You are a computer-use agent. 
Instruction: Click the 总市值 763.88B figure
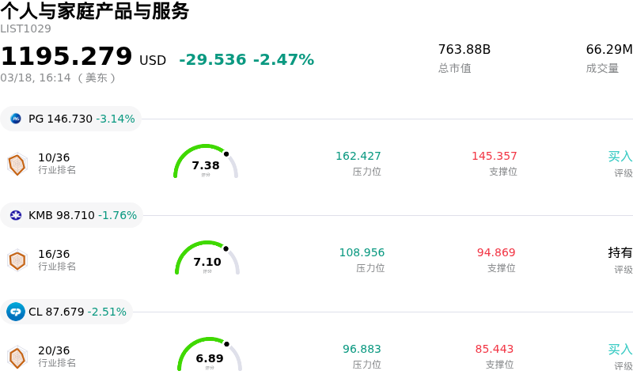(x=464, y=50)
